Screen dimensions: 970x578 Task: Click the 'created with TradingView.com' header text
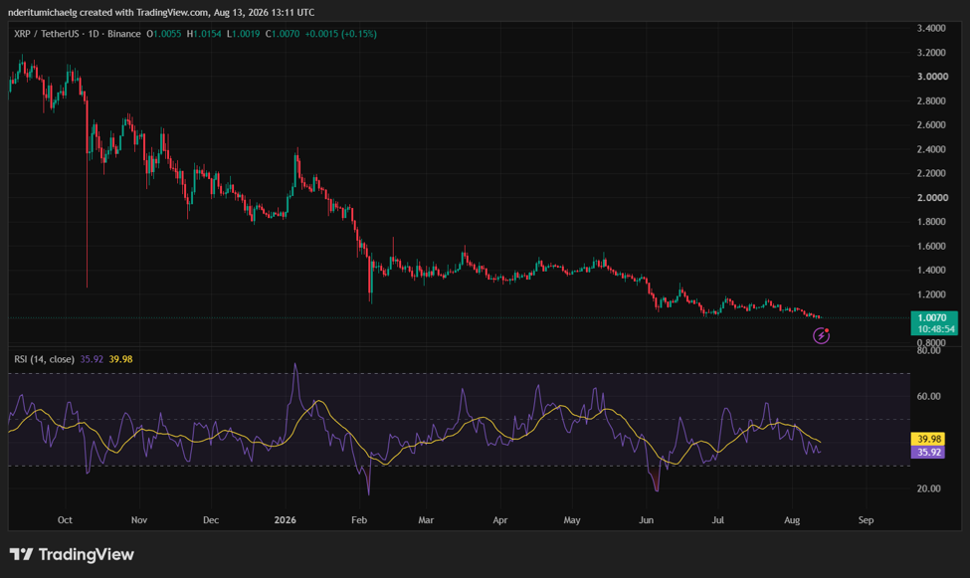[x=144, y=12]
